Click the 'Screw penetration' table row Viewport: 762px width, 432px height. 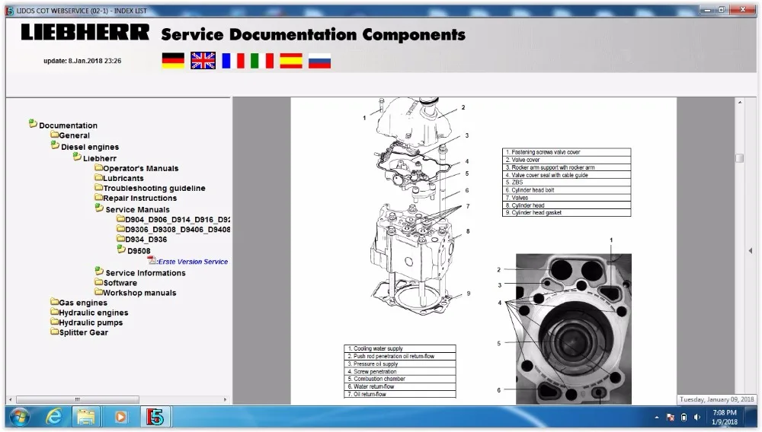(x=399, y=371)
